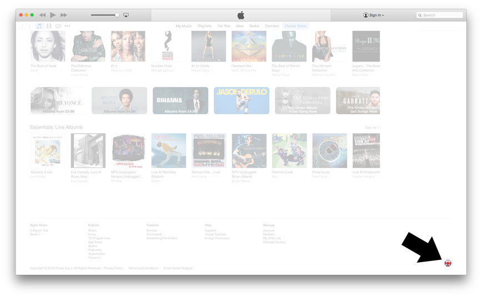
Task: Click the Change Country link
Action: coord(274,242)
